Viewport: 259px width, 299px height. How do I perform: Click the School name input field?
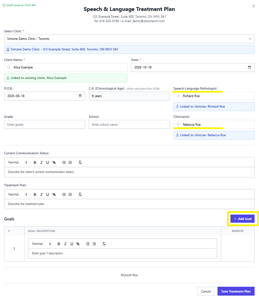[x=129, y=124]
